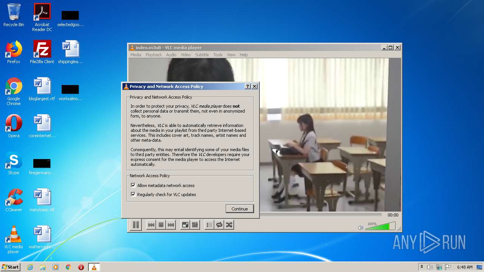Image resolution: width=484 pixels, height=272 pixels.
Task: Open the Tools menu in VLC
Action: pos(218,55)
